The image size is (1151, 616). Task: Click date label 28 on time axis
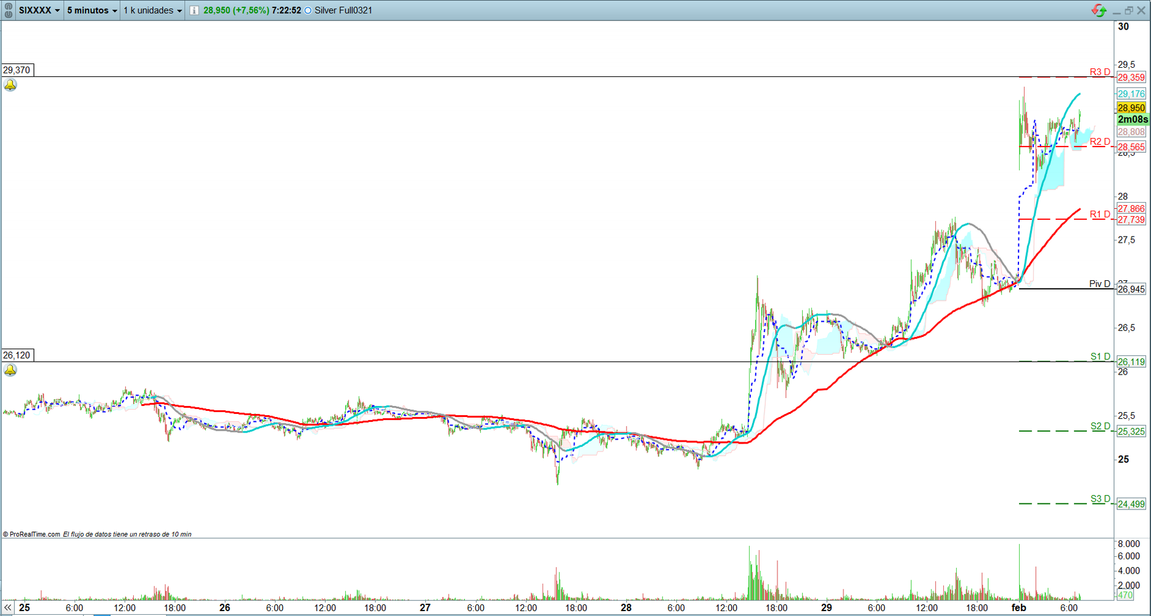click(626, 608)
